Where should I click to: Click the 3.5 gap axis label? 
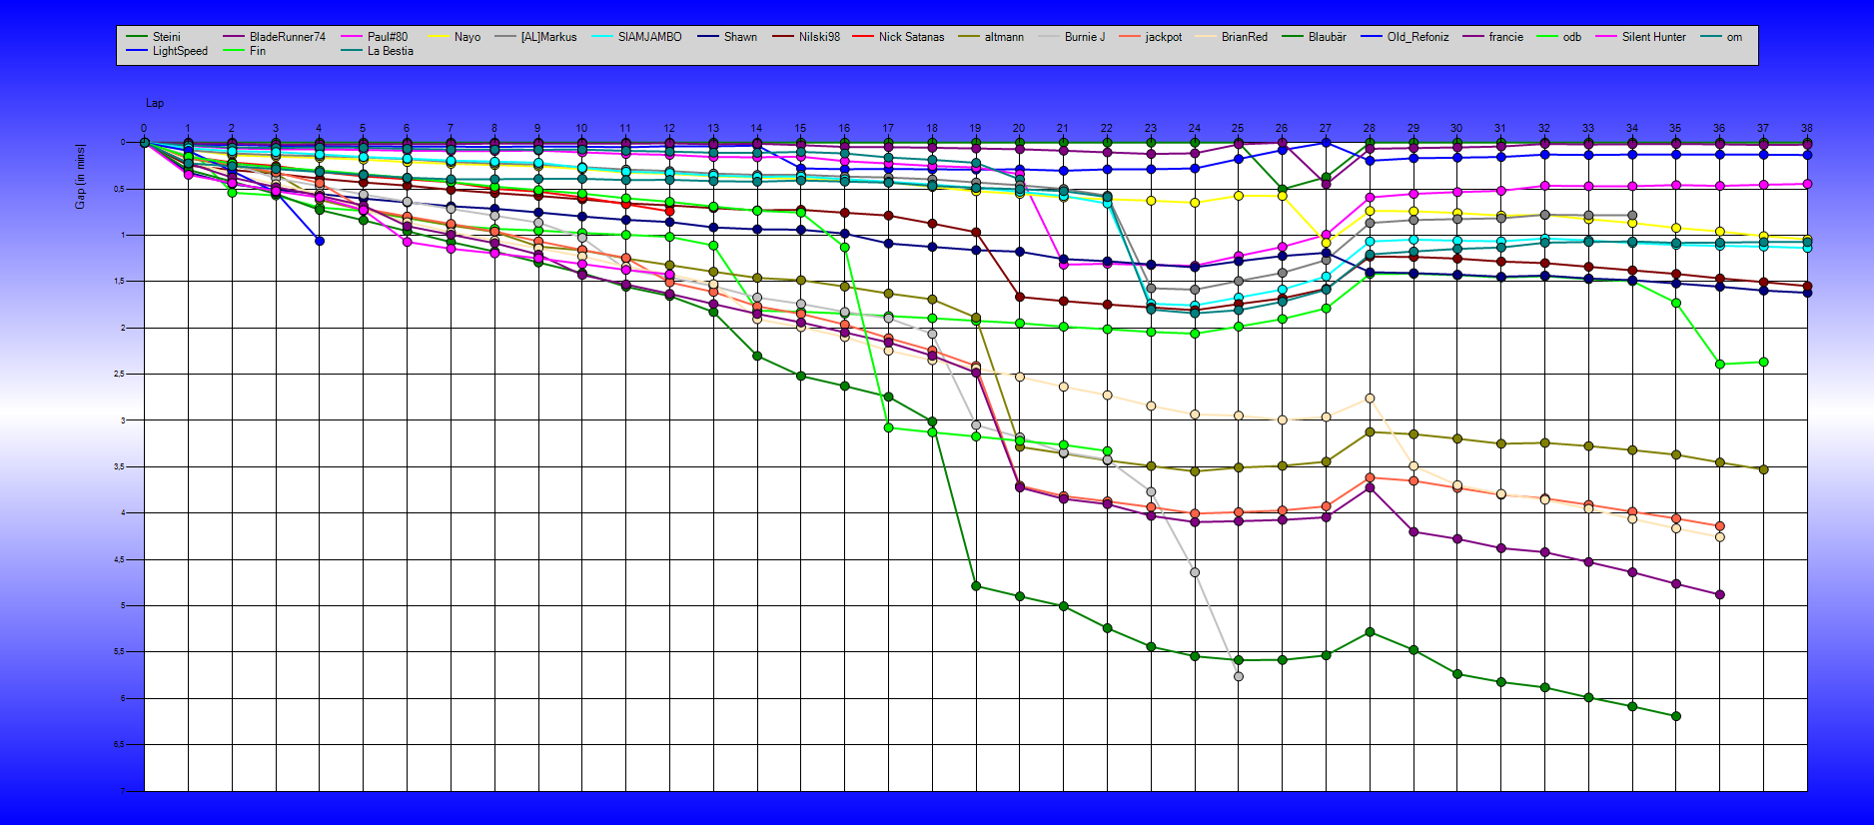tap(118, 466)
